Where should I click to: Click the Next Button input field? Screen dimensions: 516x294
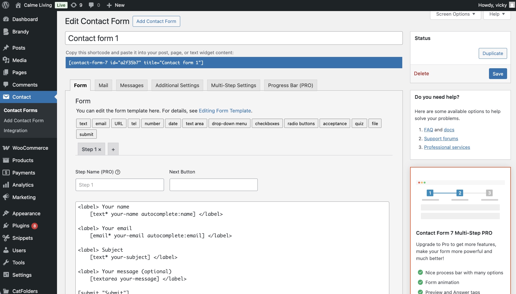pyautogui.click(x=213, y=185)
